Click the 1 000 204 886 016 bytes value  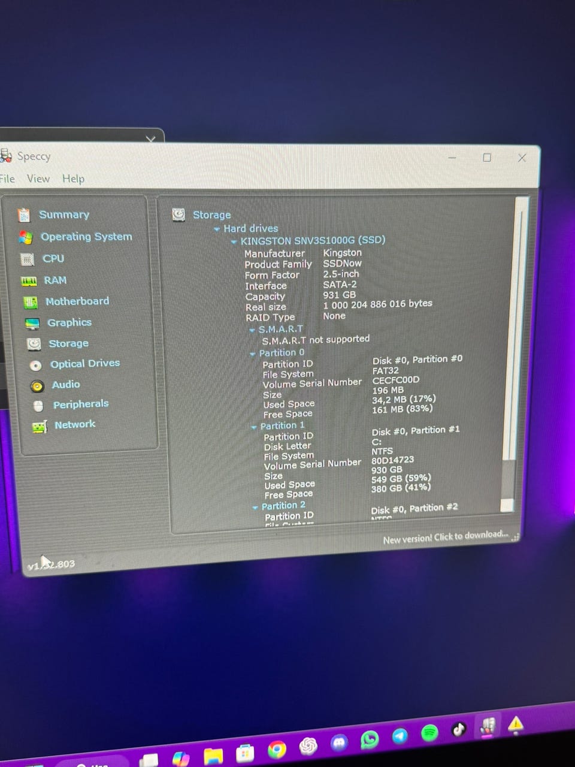coord(377,304)
